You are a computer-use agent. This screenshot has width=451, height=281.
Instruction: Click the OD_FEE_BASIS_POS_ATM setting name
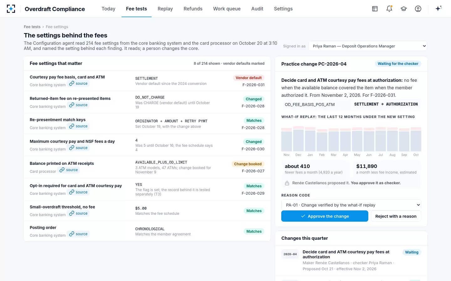coord(310,105)
